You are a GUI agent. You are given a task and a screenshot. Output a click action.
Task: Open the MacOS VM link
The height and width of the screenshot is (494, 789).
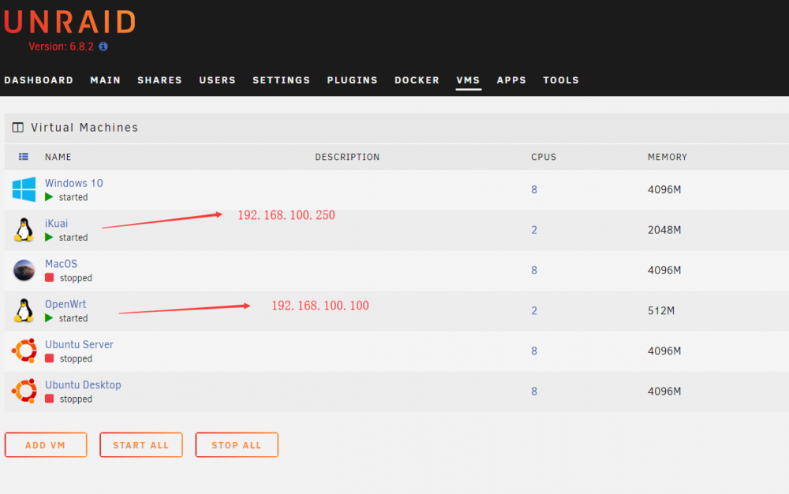[x=61, y=264]
